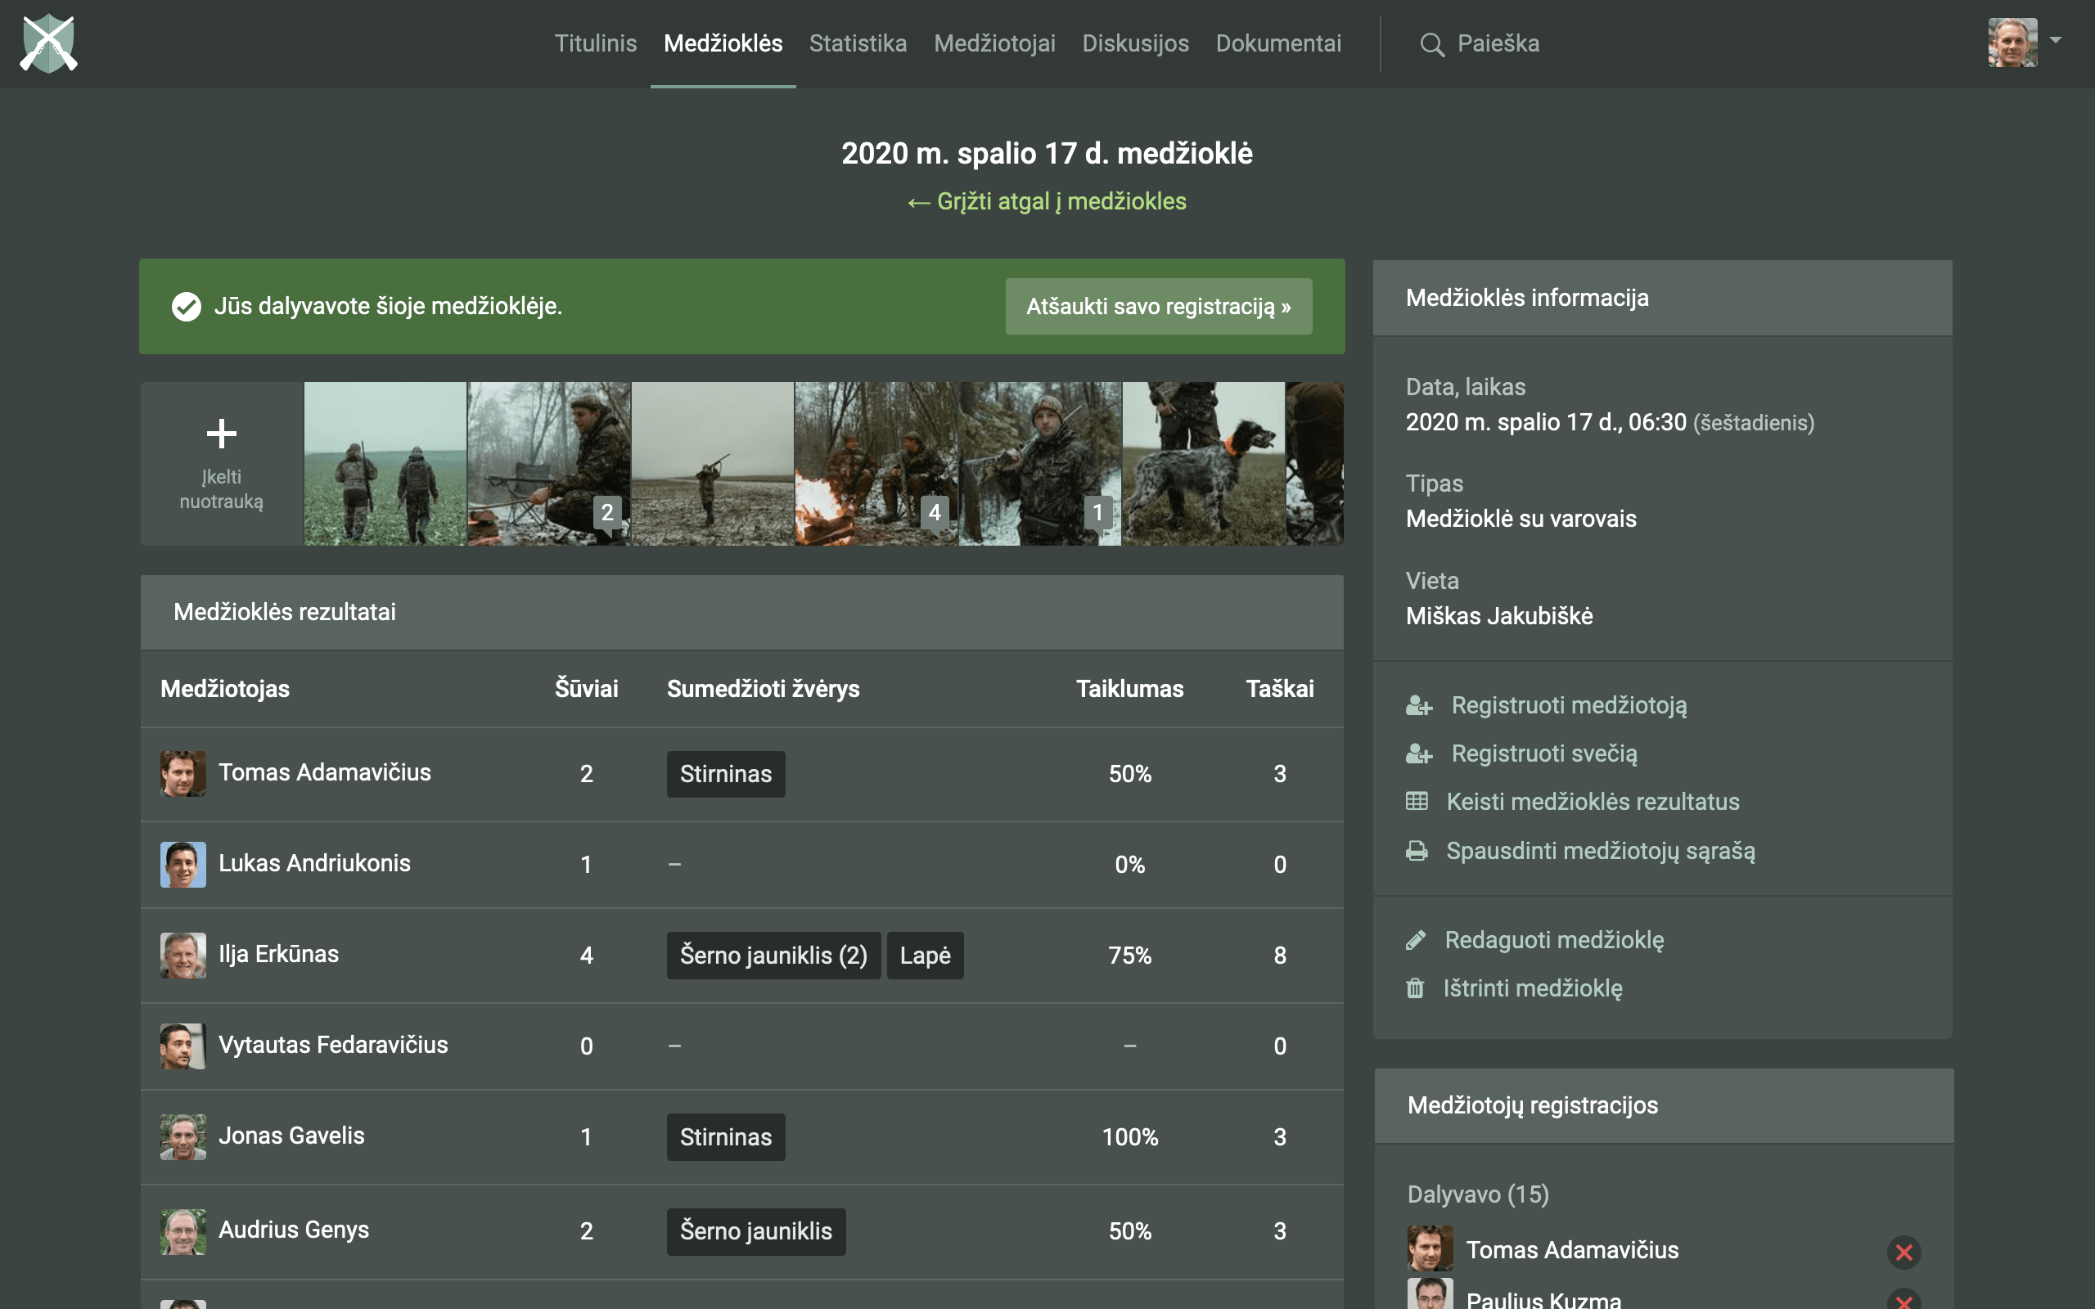The width and height of the screenshot is (2095, 1309).
Task: Click the Registruoti svečią link
Action: coord(1543,753)
